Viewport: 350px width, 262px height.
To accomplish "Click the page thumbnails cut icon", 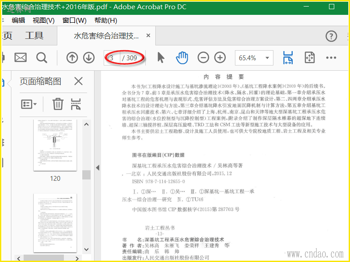I will 76,104.
